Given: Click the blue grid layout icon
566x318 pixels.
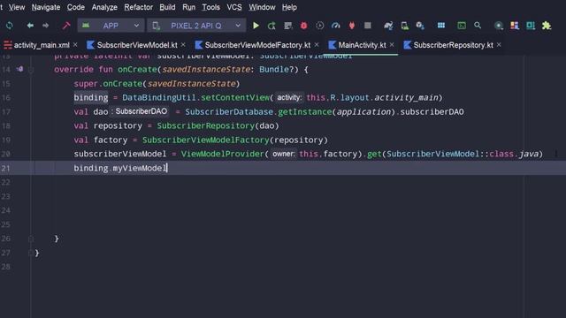Looking at the screenshot, I should 441,26.
